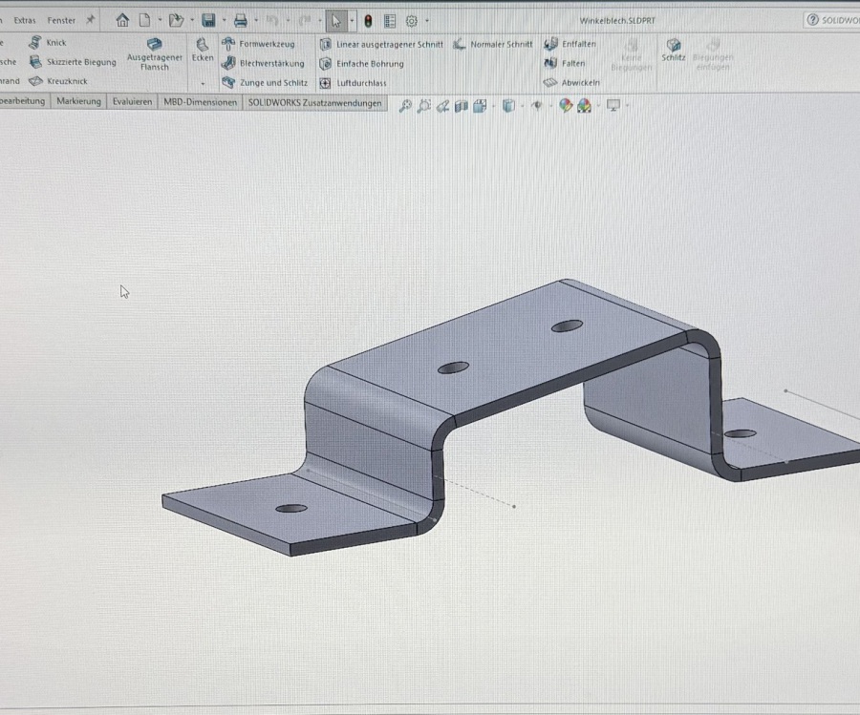Click the rebuild traffic light icon
860x715 pixels.
pyautogui.click(x=368, y=20)
